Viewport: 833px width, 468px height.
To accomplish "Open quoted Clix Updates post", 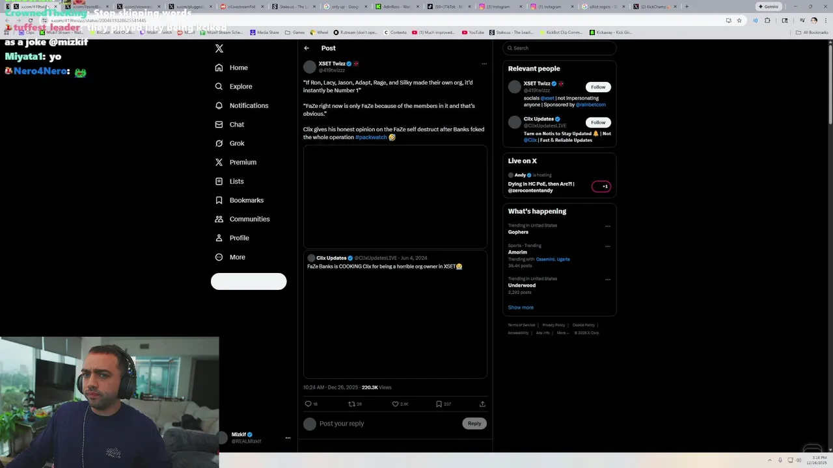I will [395, 315].
